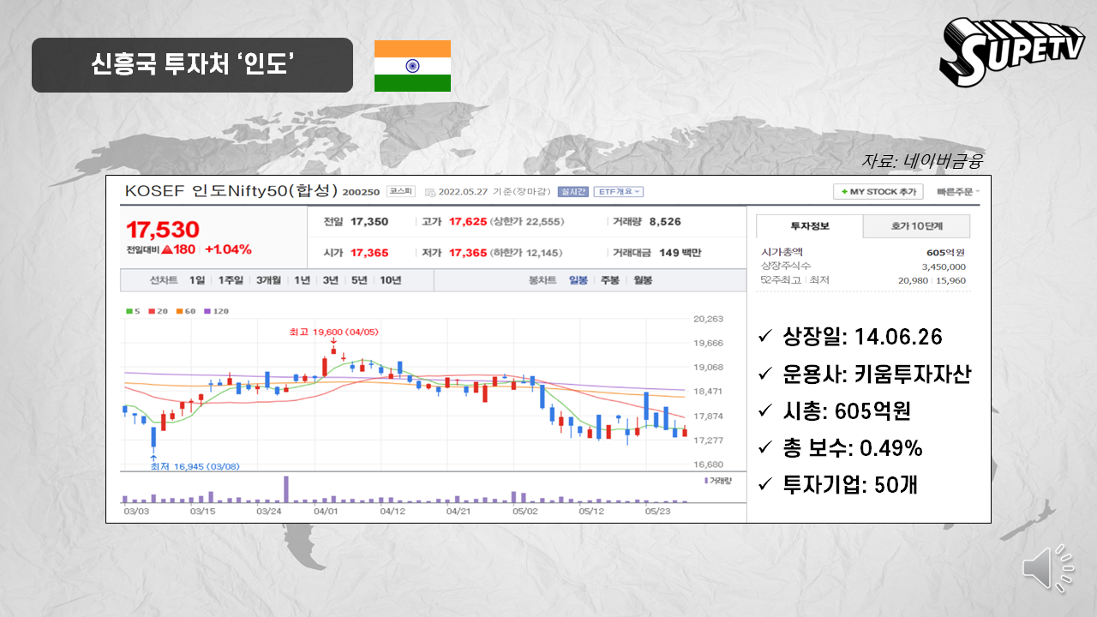Click the 시가총액 row in 투자정보 panel
This screenshot has height=617, width=1097.
863,253
